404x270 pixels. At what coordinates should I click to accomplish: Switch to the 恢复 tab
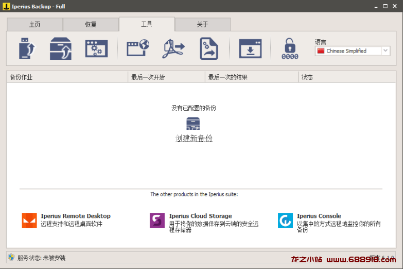91,25
